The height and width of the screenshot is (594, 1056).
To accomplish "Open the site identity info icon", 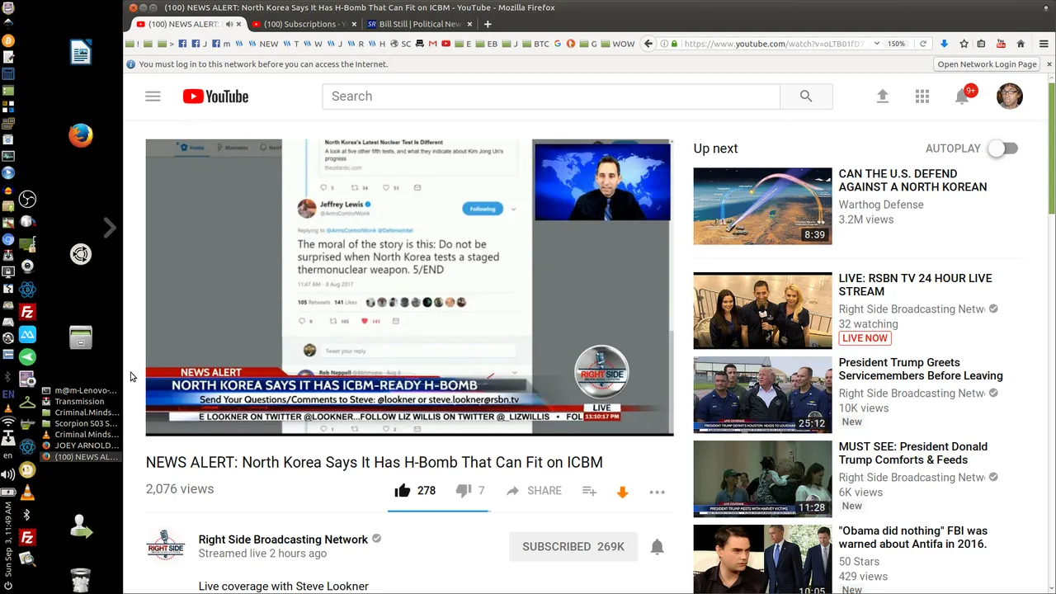I will (664, 44).
